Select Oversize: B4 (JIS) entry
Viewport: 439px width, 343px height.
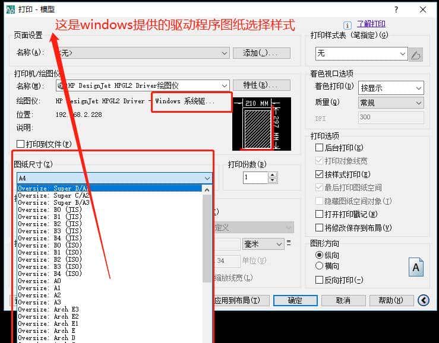[109, 238]
